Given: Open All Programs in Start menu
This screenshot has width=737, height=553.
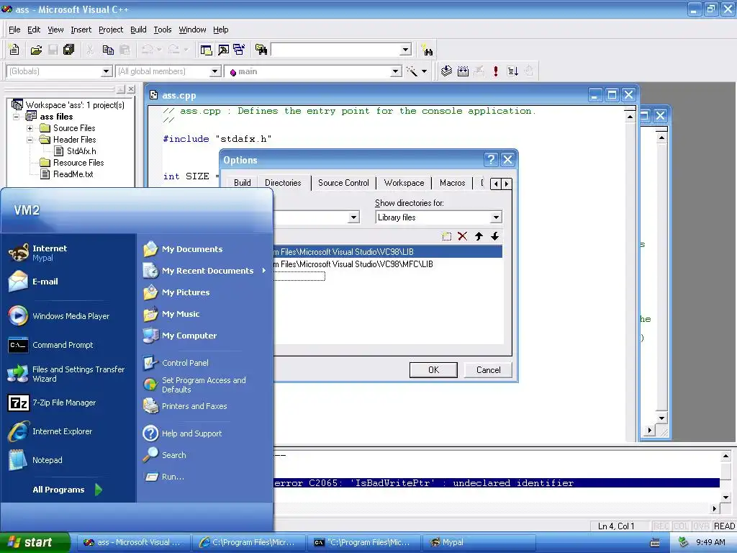Looking at the screenshot, I should click(x=67, y=490).
